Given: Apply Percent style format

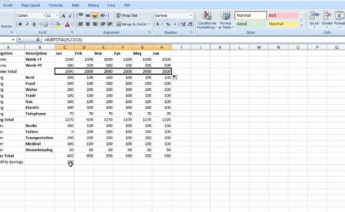Looking at the screenshot, I should (x=168, y=24).
